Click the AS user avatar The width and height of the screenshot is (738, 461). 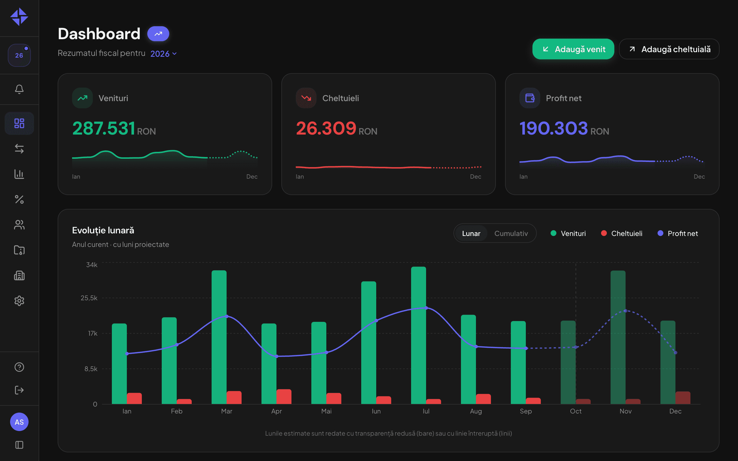click(x=19, y=422)
